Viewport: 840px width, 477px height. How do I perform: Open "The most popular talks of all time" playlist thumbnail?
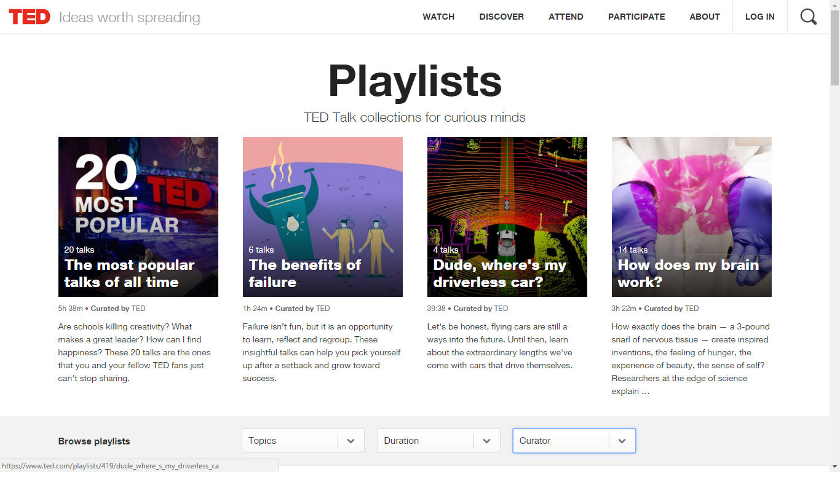tap(138, 216)
